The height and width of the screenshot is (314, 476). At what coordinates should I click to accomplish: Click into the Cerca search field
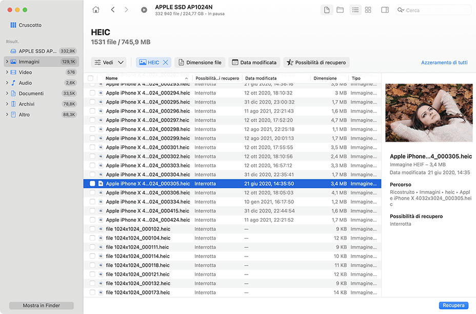pos(433,10)
